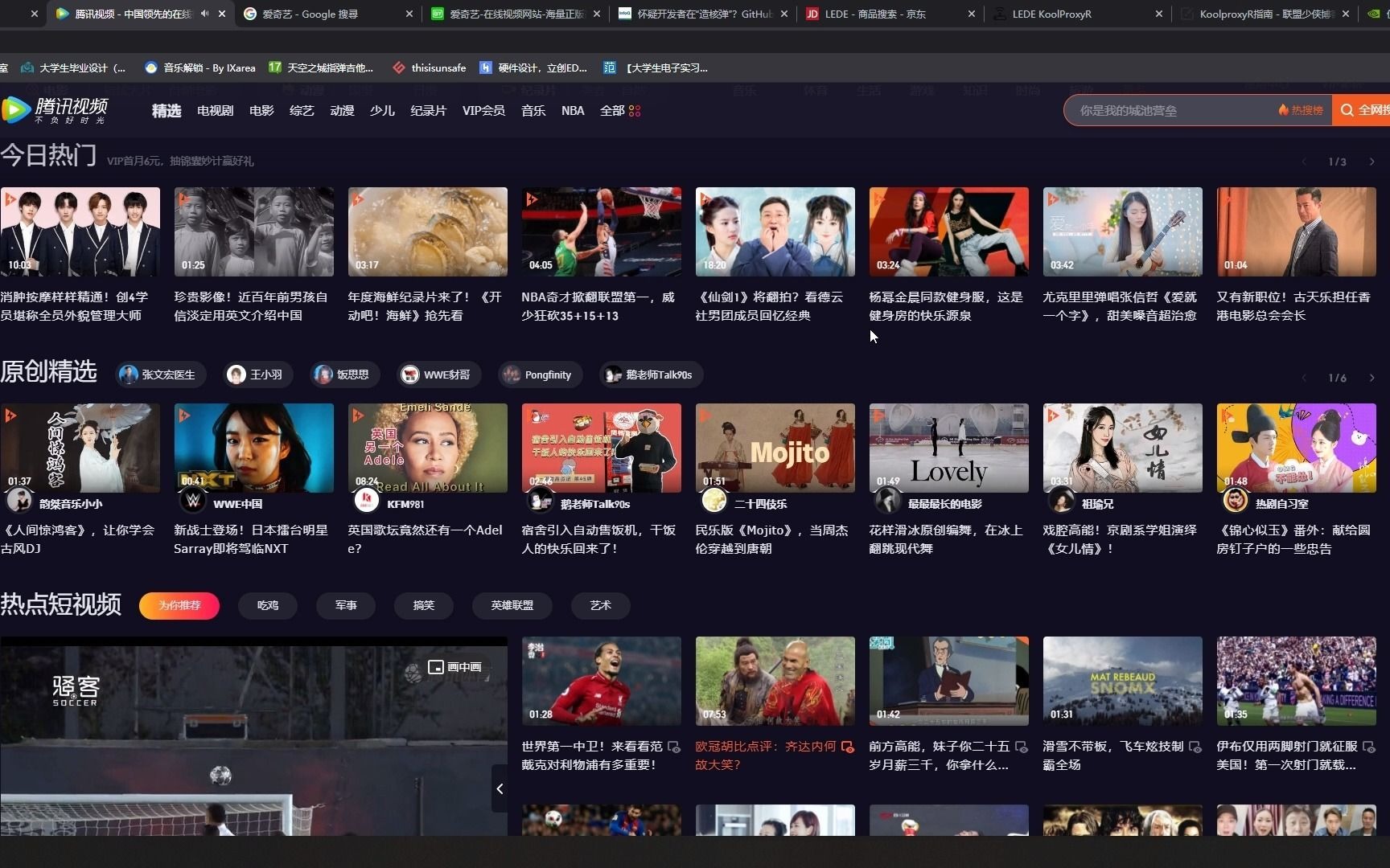Screen dimensions: 1390x868
Task: Open the 尤克里里弹唱 video title
Action: 1120,306
